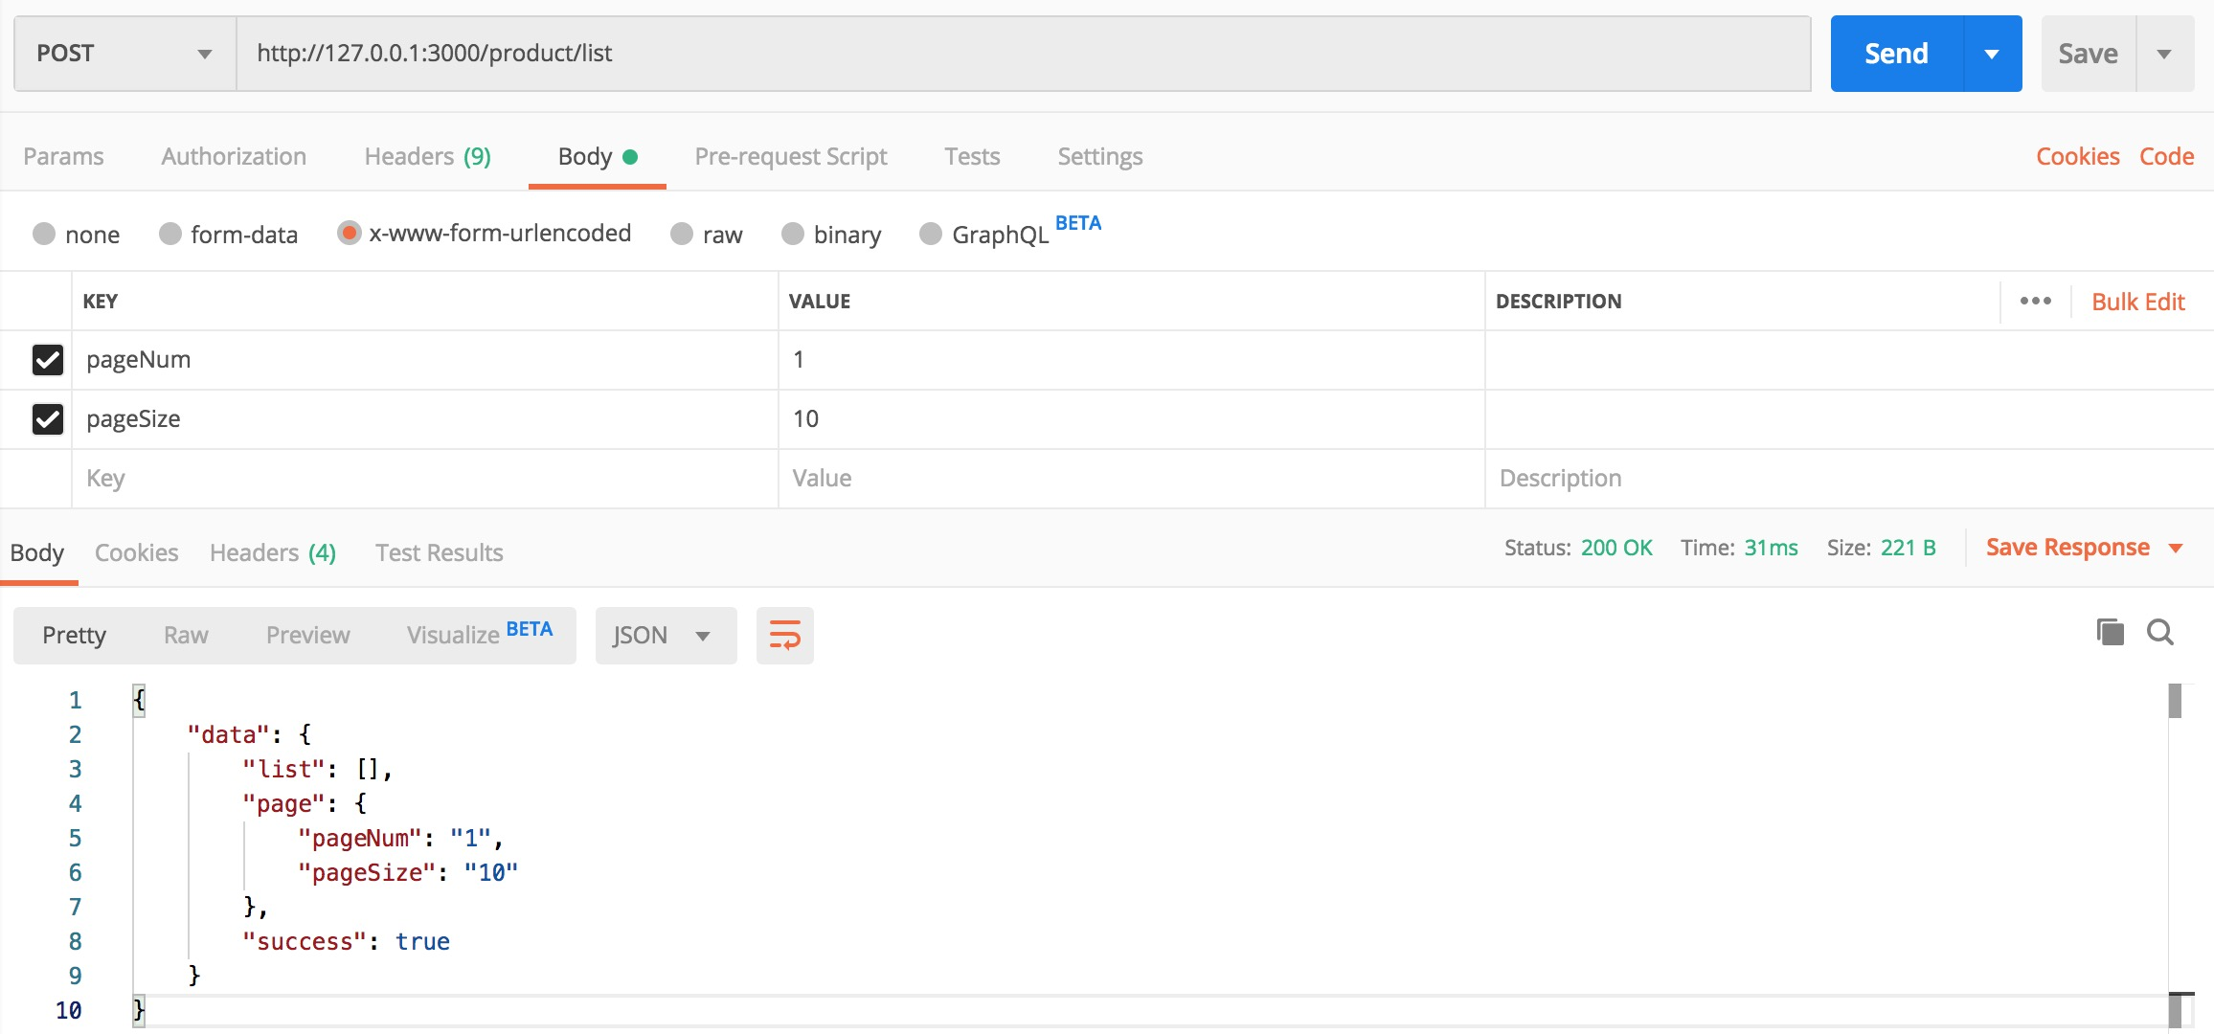Open the JSON format dropdown

pyautogui.click(x=666, y=636)
